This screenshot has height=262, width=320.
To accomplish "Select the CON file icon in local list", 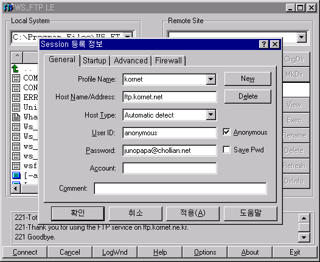I will [x=16, y=88].
